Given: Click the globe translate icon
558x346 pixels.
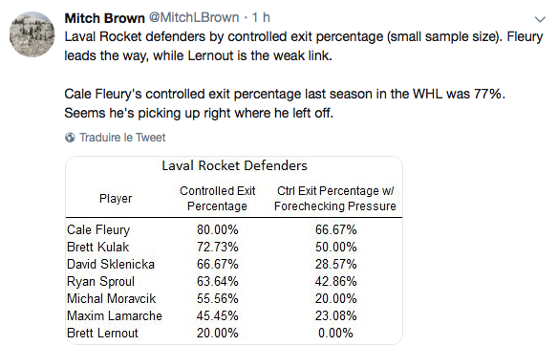Looking at the screenshot, I should (70, 138).
